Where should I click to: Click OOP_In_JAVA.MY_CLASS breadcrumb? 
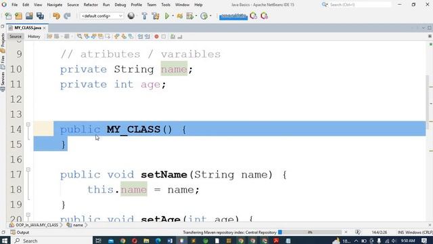tap(34, 225)
